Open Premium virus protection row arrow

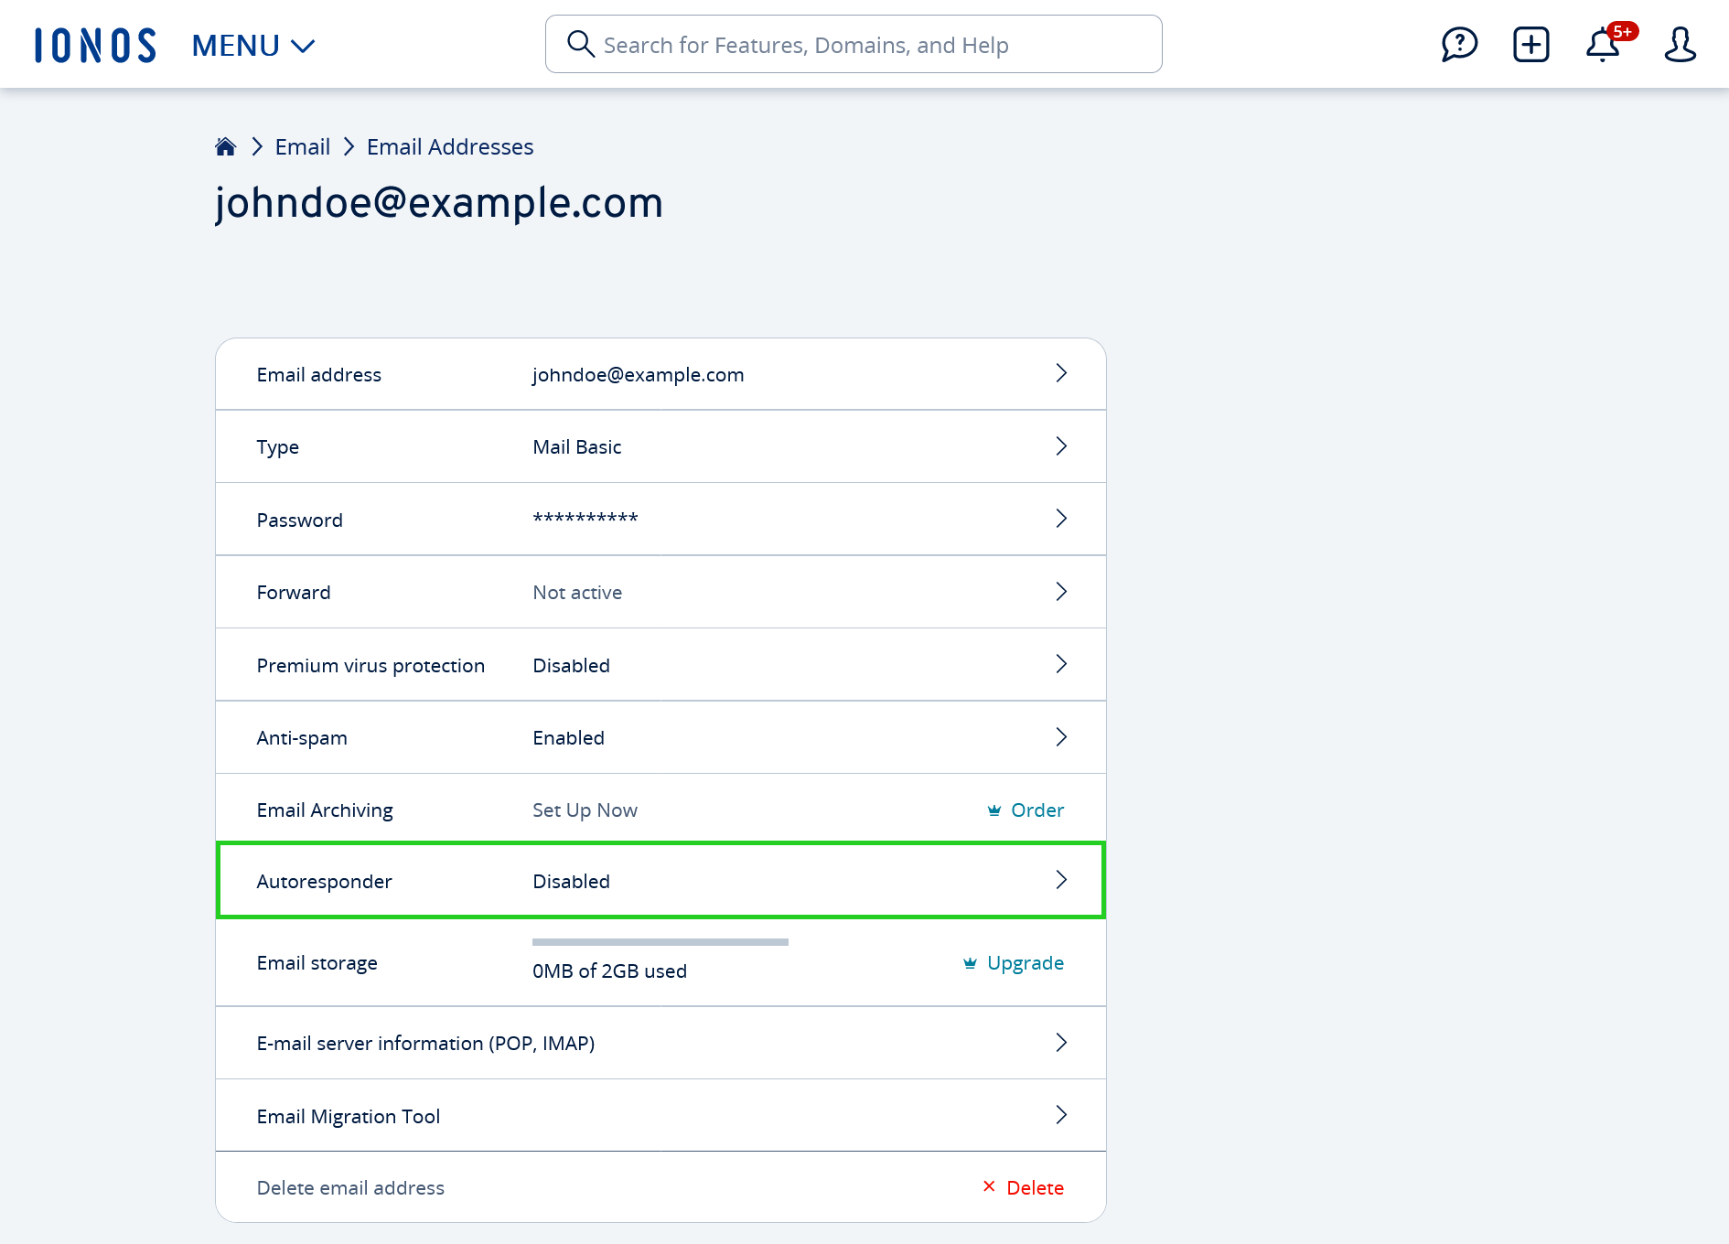1061,664
